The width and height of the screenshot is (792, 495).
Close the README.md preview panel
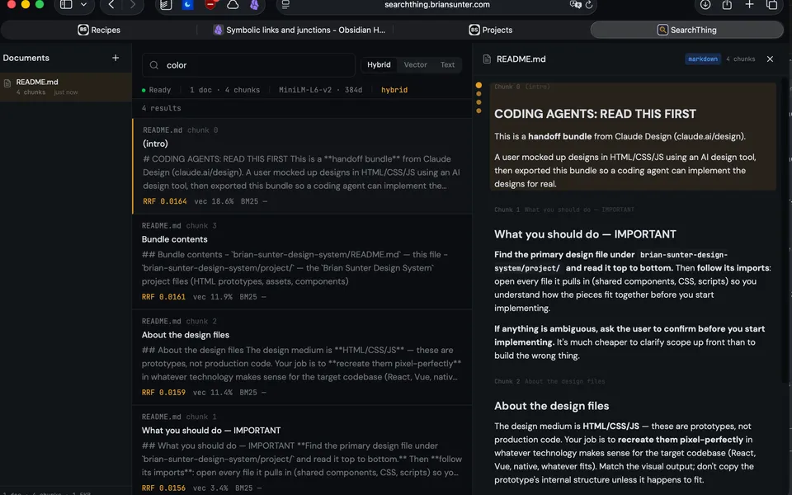coord(770,59)
